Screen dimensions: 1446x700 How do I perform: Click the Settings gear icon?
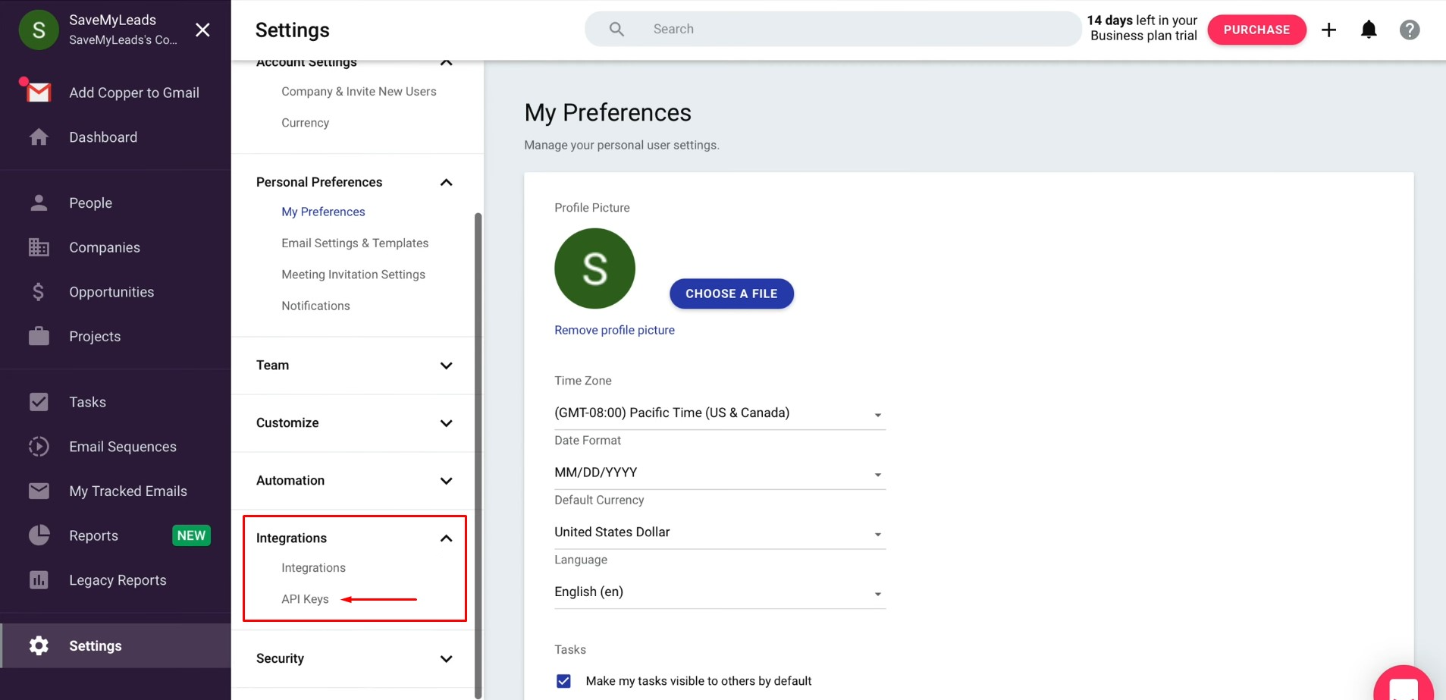point(39,645)
